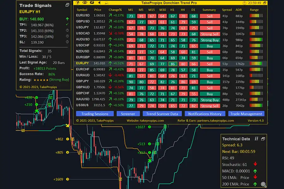The height and width of the screenshot is (189, 284).
Task: Switch to the Screener tab
Action: point(128,114)
